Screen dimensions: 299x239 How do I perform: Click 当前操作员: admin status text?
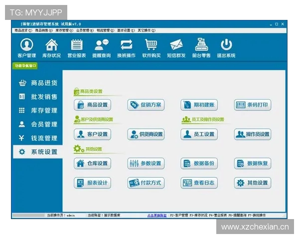(x=61, y=216)
